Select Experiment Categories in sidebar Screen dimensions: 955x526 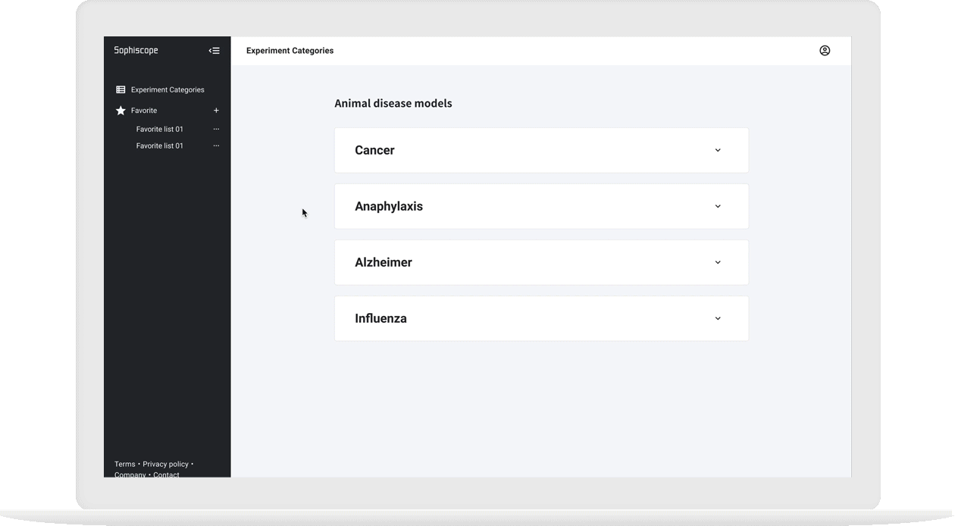(x=168, y=89)
